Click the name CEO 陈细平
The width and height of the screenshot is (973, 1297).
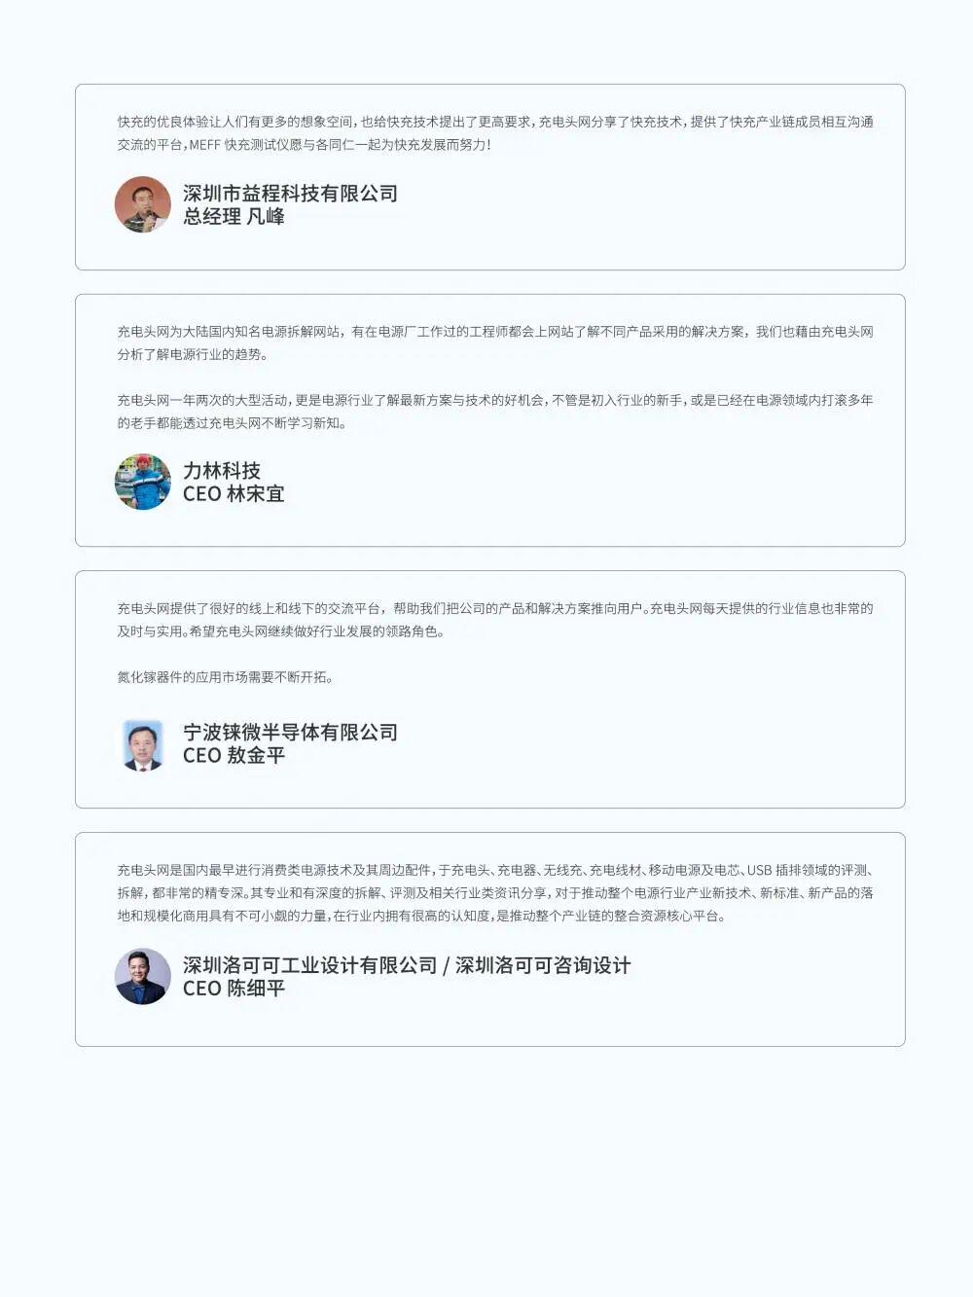[234, 988]
